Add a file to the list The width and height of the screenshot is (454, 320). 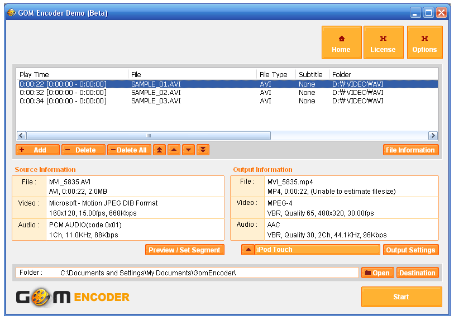coord(37,150)
